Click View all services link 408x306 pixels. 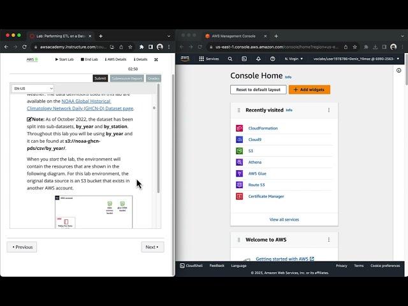284,219
